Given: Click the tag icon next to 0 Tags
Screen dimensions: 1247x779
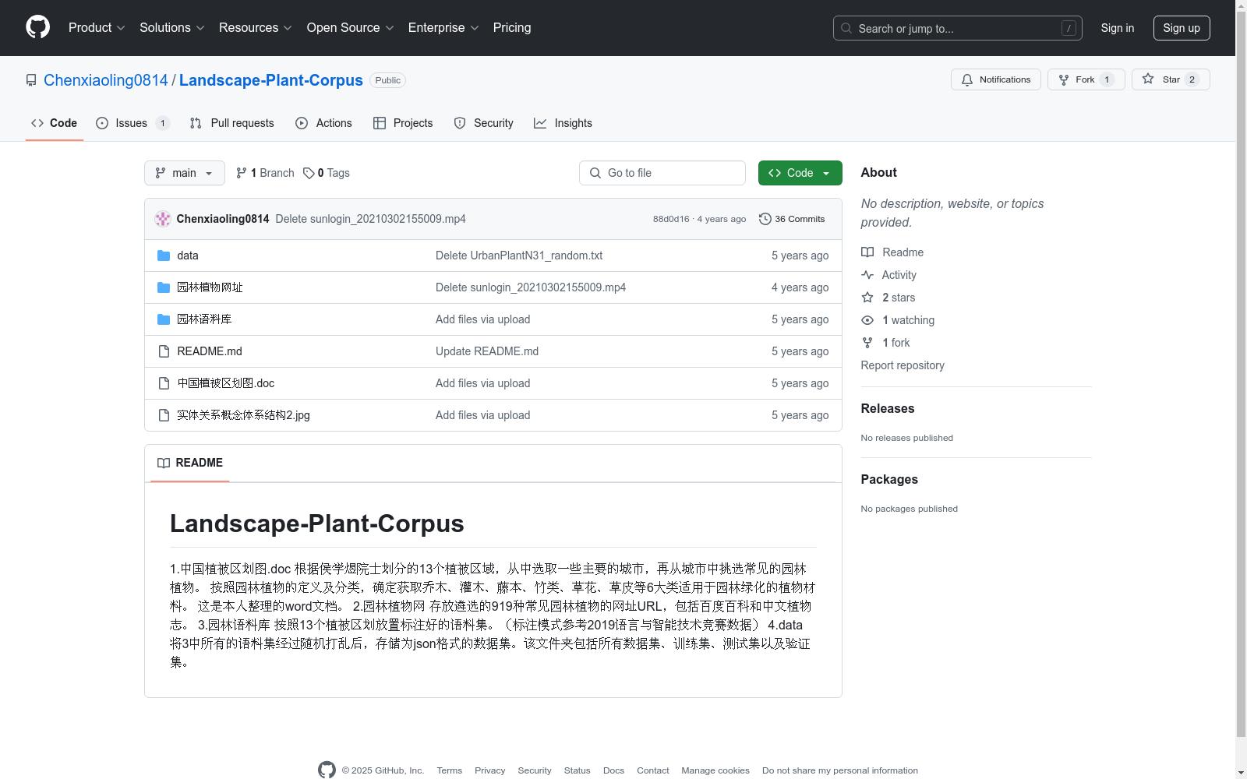Looking at the screenshot, I should point(309,173).
